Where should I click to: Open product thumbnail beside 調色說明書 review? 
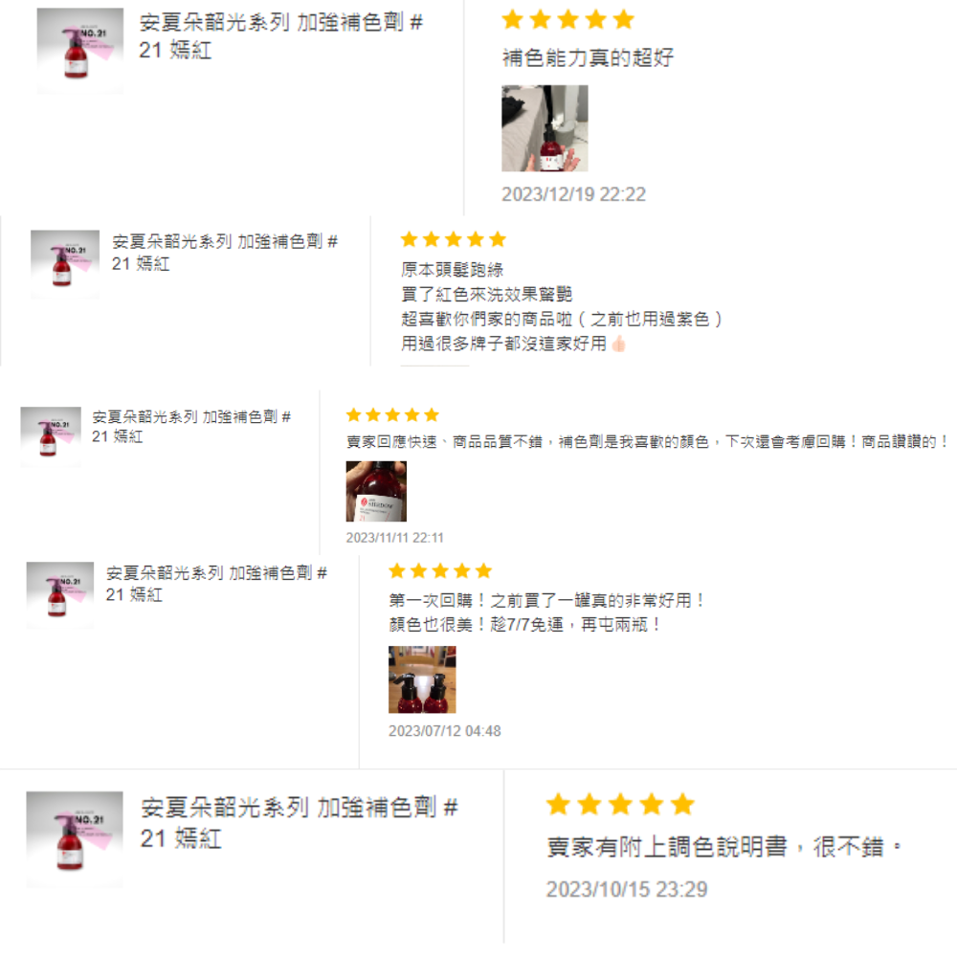pyautogui.click(x=75, y=839)
